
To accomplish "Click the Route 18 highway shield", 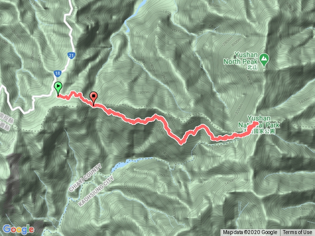I will click(x=58, y=73).
